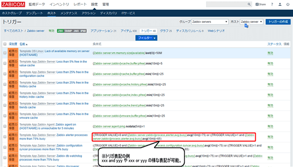Check the Zabbix agent unreachable trigger row
Image resolution: width=293 pixels, height=167 pixels.
click(x=5, y=126)
